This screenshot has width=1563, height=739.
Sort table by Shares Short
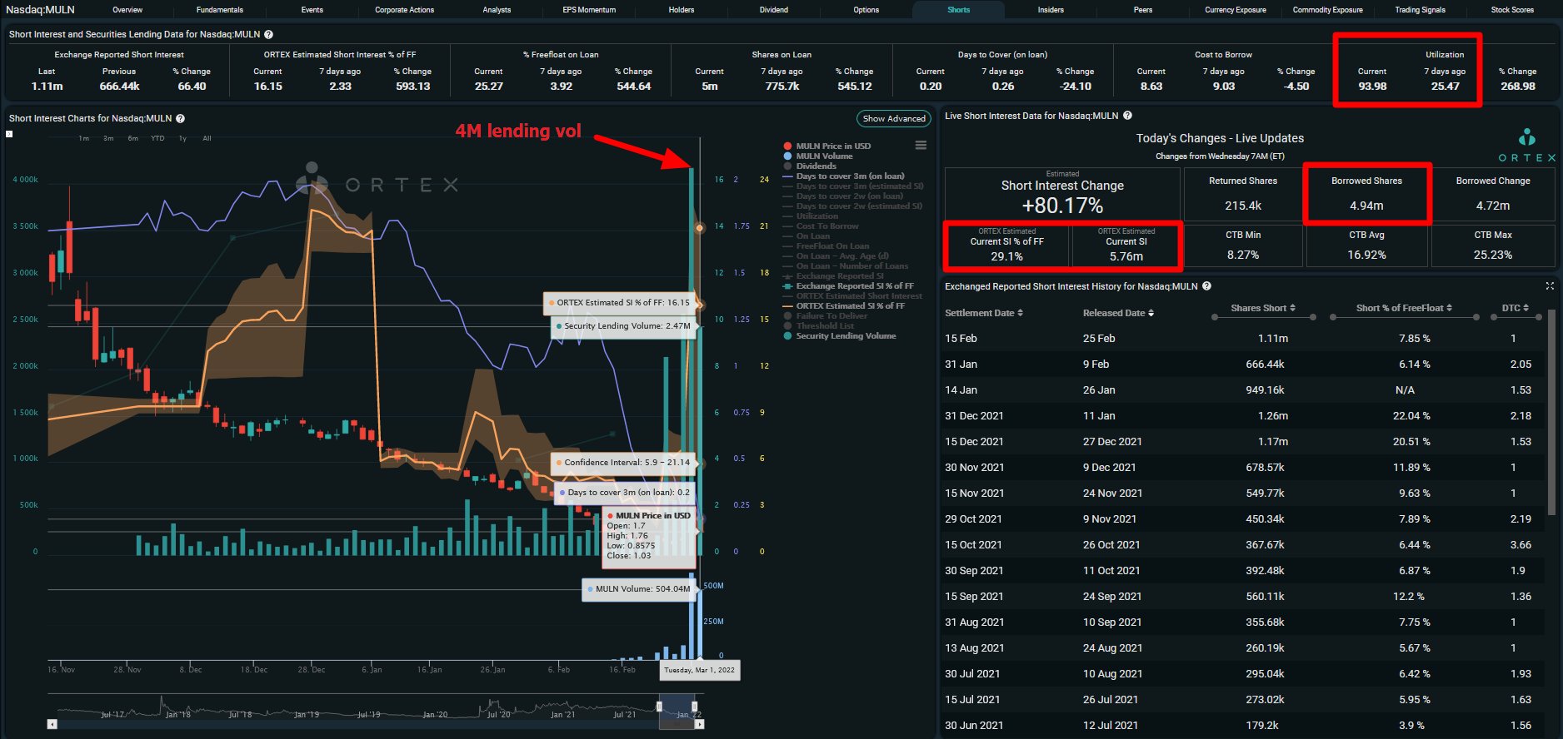pyautogui.click(x=1263, y=308)
